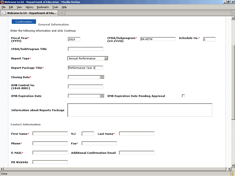The width and height of the screenshot is (235, 176).
Task: Click the Fiscal Year field
Action: 74,39
